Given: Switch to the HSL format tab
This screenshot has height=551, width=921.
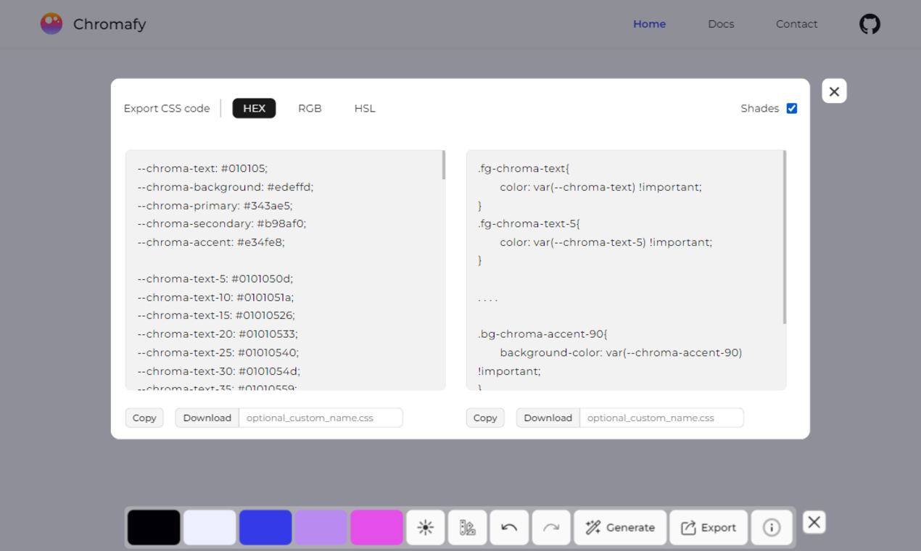Looking at the screenshot, I should [x=365, y=109].
